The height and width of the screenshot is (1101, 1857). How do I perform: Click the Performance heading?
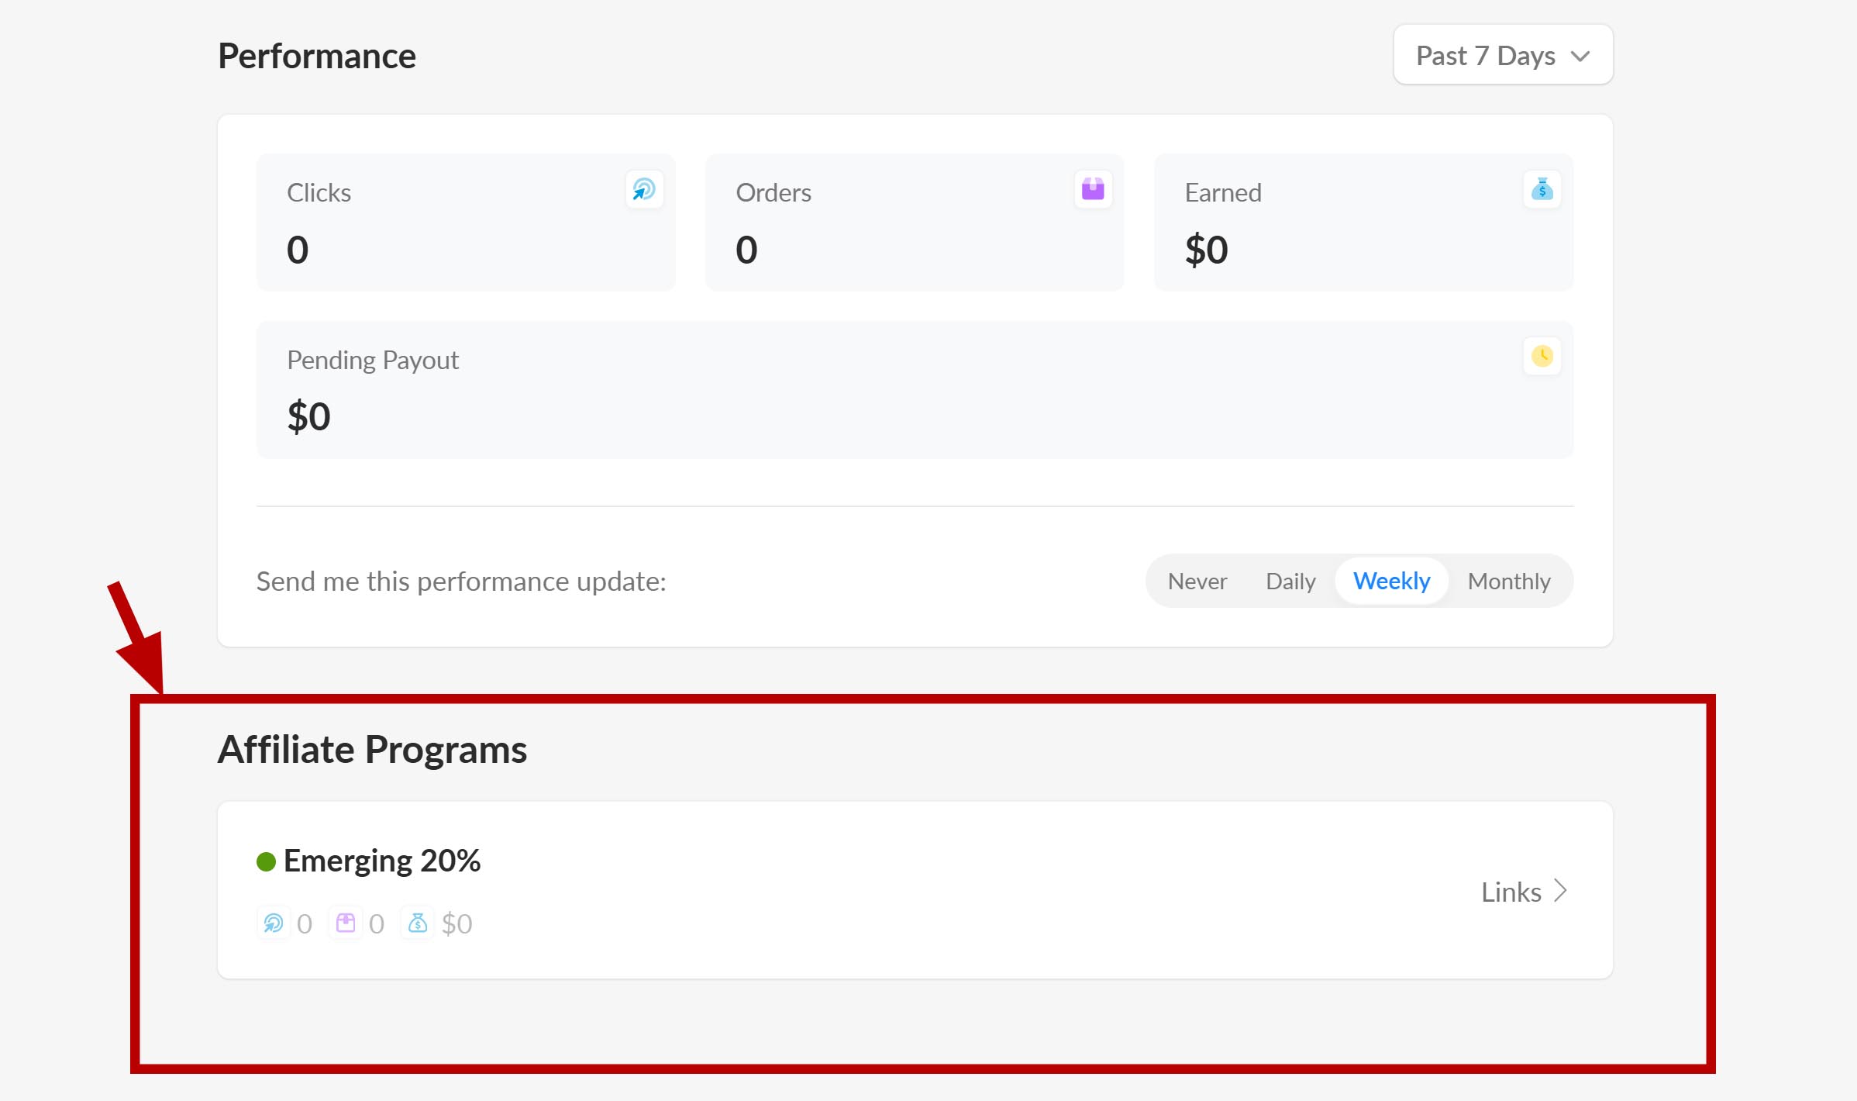point(317,56)
